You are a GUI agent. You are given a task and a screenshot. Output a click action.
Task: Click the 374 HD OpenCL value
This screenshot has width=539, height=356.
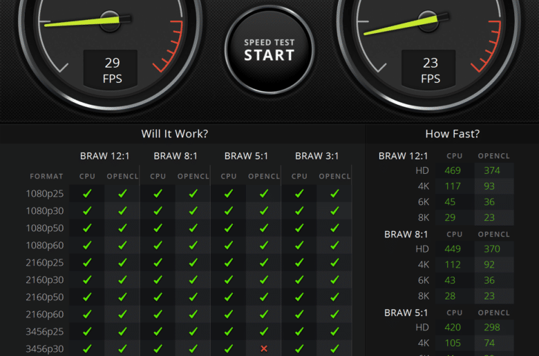pyautogui.click(x=492, y=170)
